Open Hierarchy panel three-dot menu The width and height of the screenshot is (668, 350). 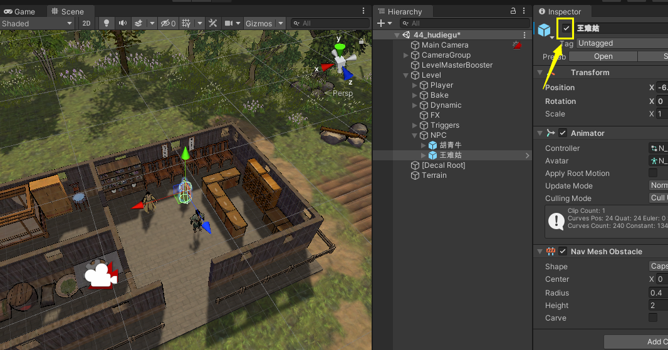click(x=524, y=11)
